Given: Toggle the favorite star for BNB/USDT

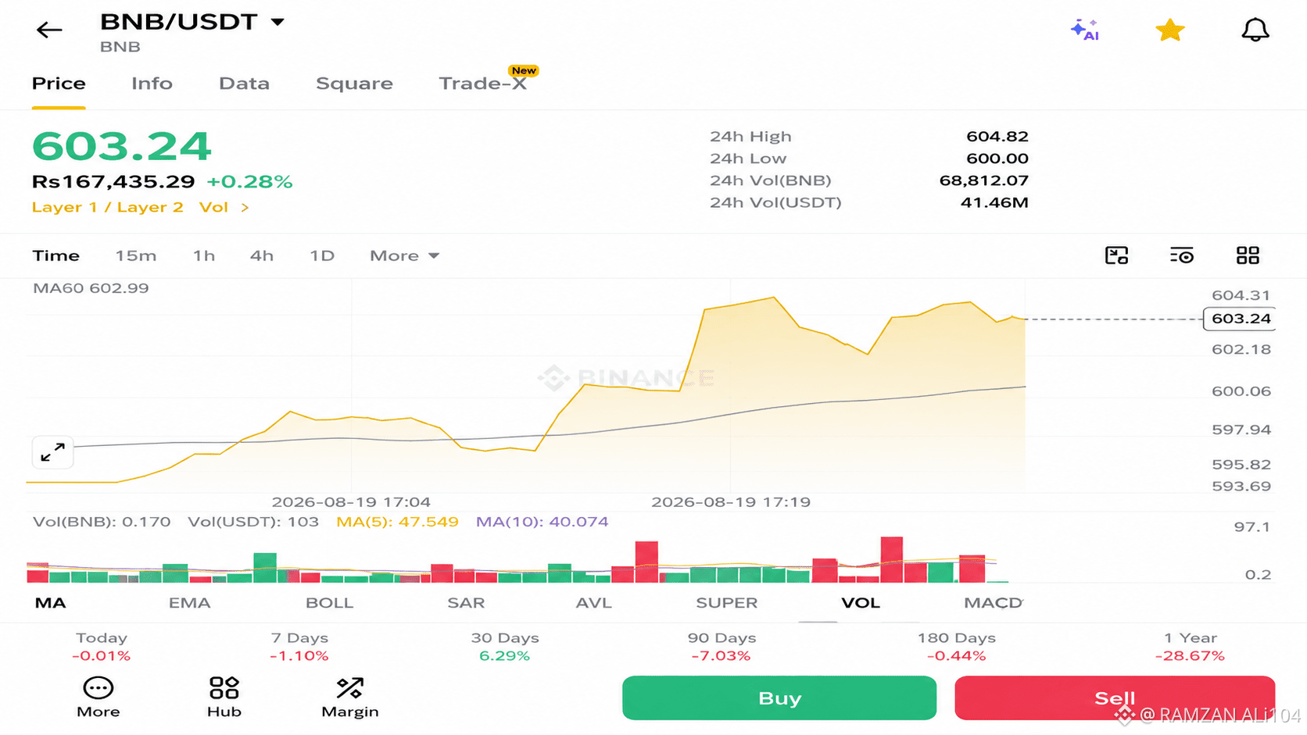Looking at the screenshot, I should (x=1170, y=30).
